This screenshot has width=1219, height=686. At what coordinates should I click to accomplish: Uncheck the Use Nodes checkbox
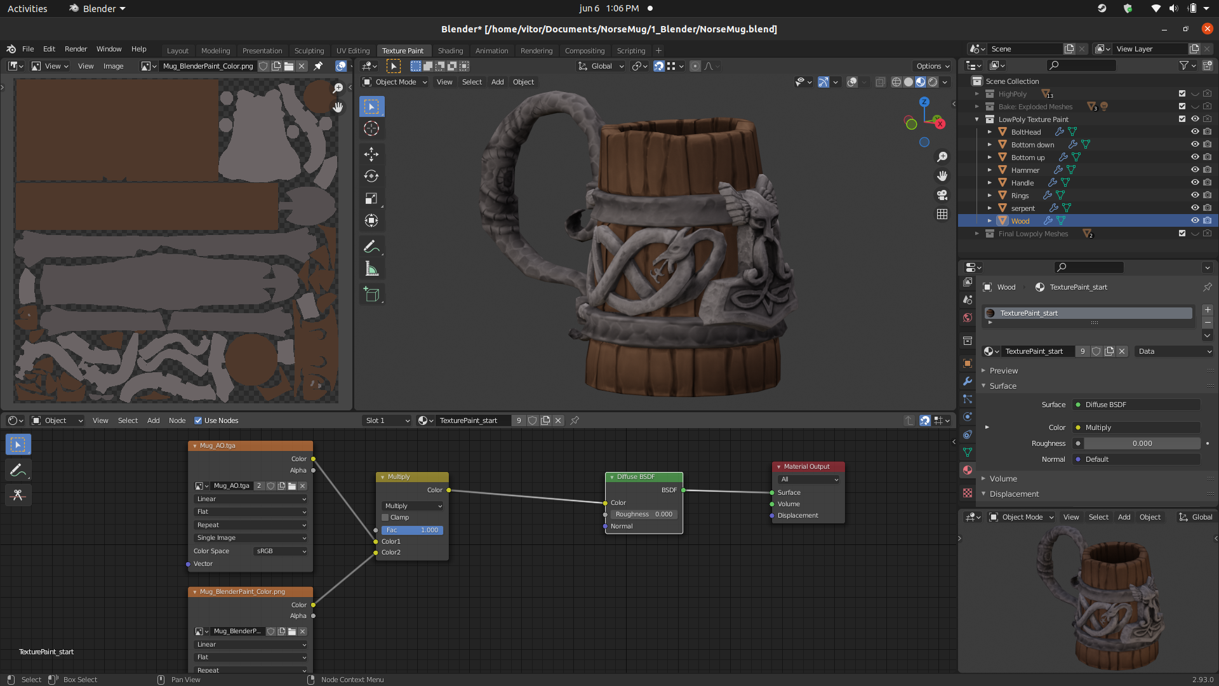pos(198,420)
